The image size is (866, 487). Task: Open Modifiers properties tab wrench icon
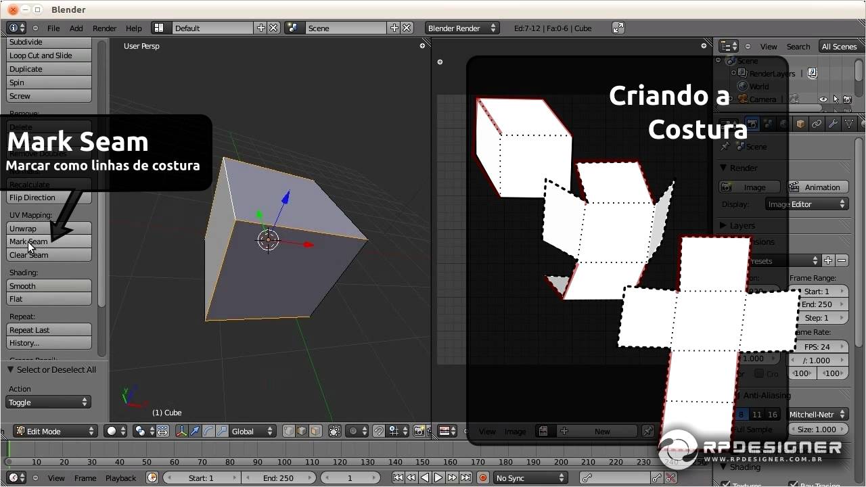click(x=833, y=124)
